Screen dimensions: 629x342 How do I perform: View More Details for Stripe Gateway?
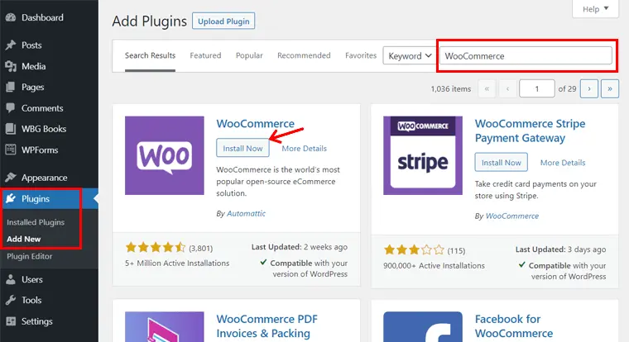point(563,163)
